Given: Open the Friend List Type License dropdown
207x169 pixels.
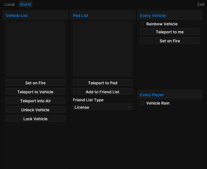Looking at the screenshot, I should point(103,107).
